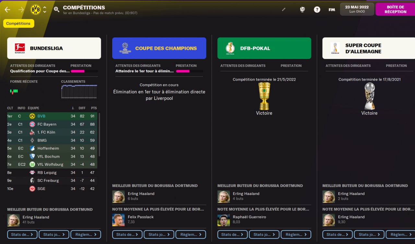Open Raphaël Guerreiro player photo
415x244 pixels.
[x=223, y=220]
